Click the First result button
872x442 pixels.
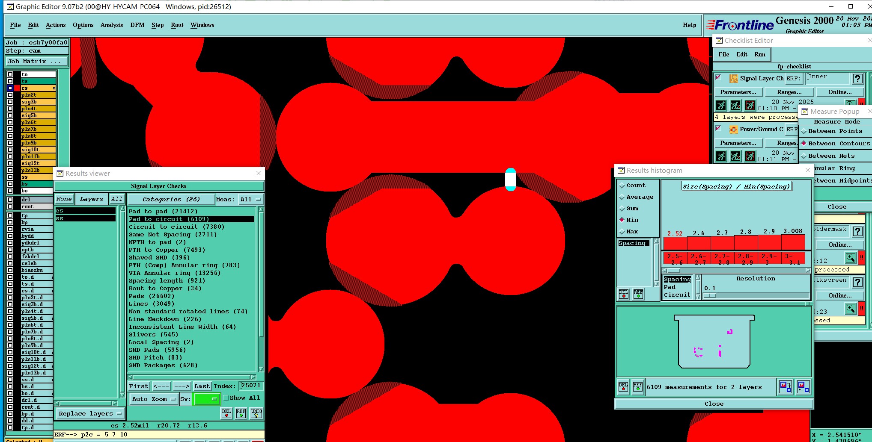[139, 386]
